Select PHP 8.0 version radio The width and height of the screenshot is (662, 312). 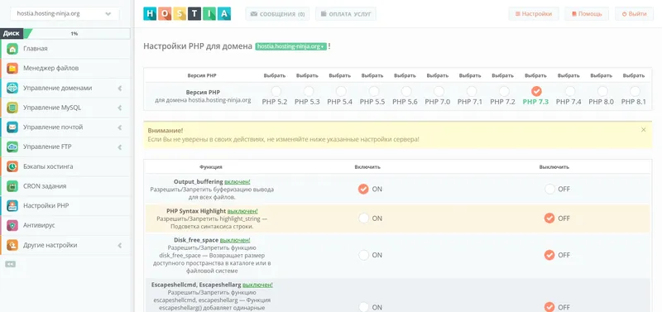[602, 91]
